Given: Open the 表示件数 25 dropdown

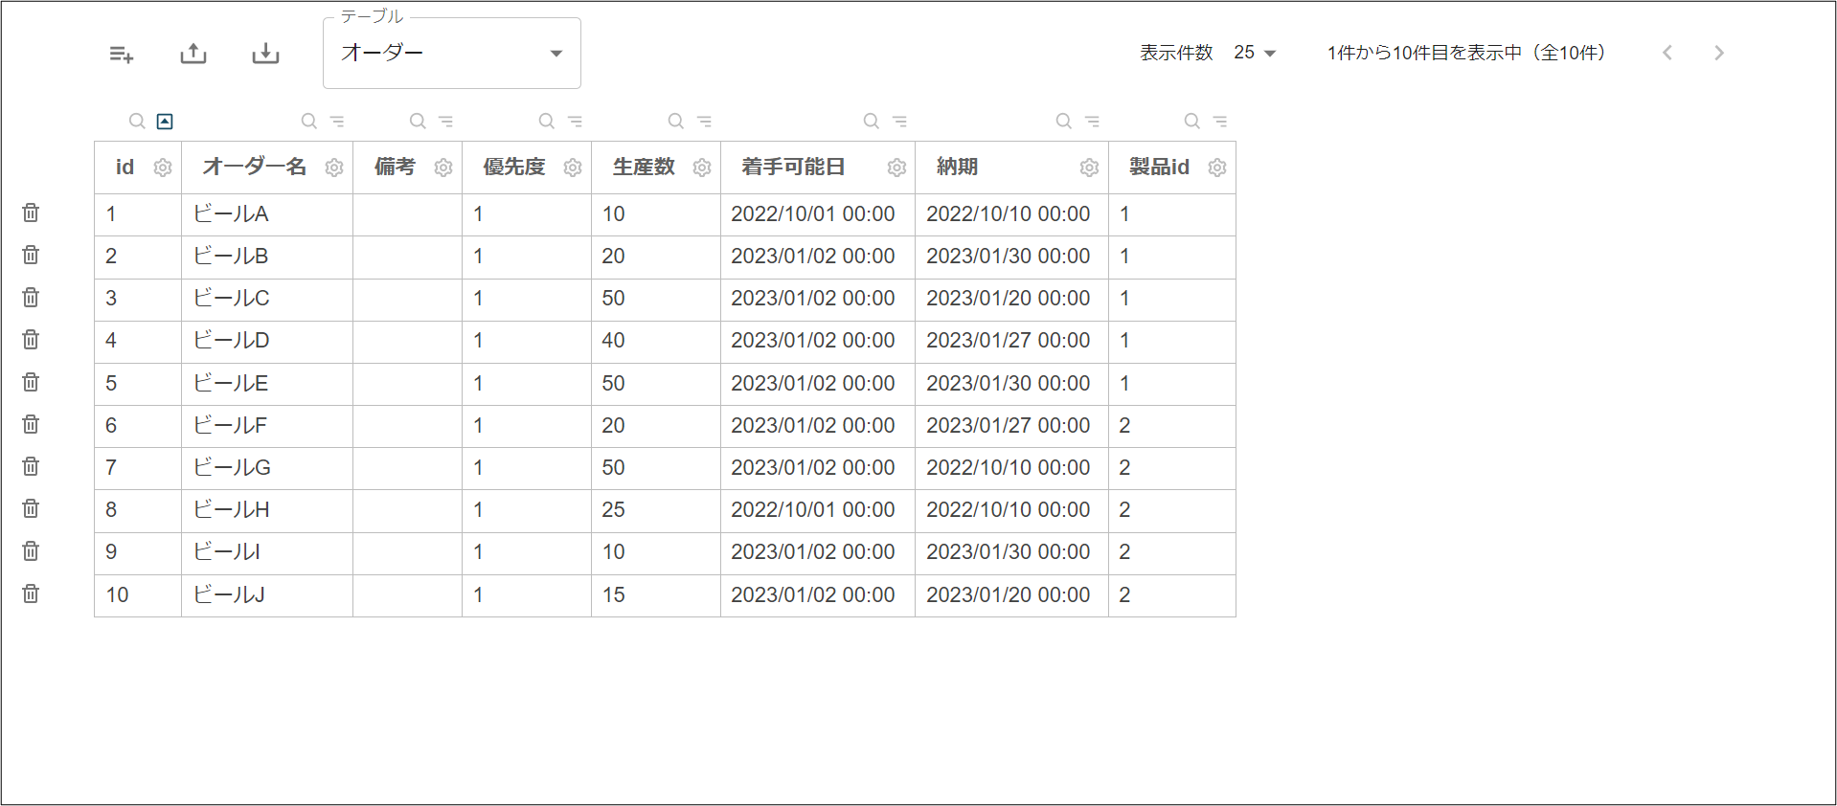Looking at the screenshot, I should point(1255,53).
